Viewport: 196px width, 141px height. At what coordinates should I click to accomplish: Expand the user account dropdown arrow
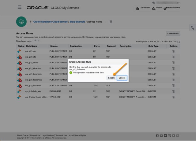point(179,3)
